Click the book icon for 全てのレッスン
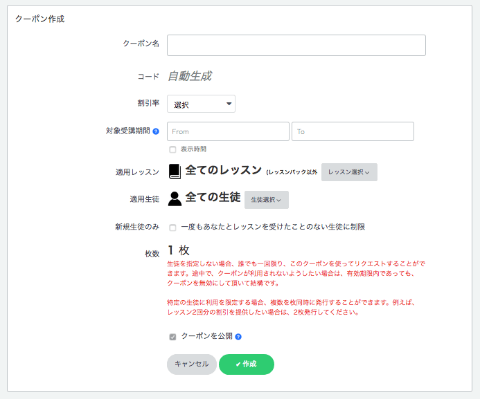 coord(175,171)
